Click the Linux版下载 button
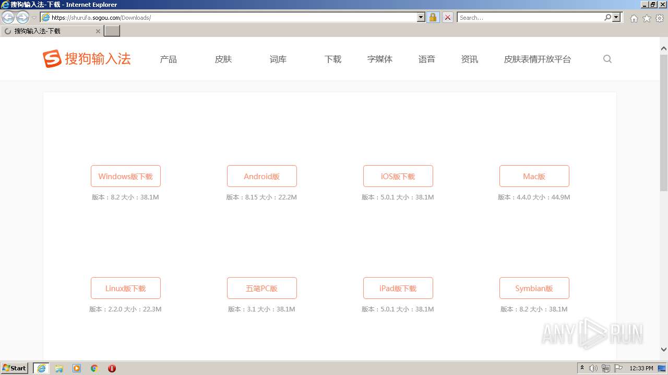Viewport: 668px width, 375px height. pyautogui.click(x=126, y=288)
